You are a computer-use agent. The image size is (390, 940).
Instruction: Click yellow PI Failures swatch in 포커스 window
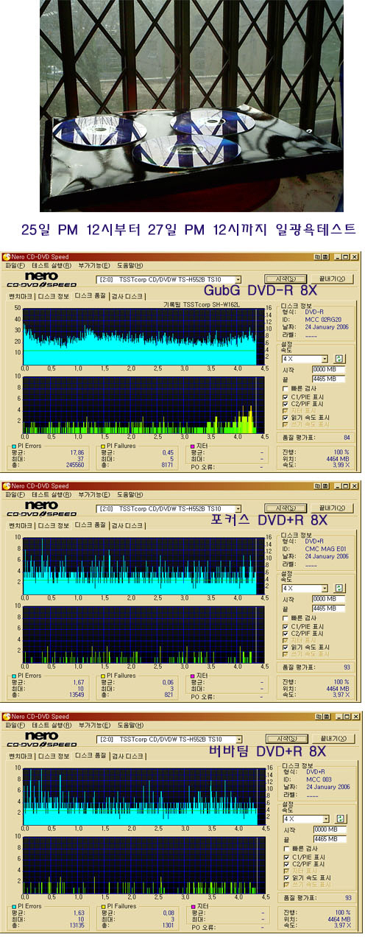[103, 676]
